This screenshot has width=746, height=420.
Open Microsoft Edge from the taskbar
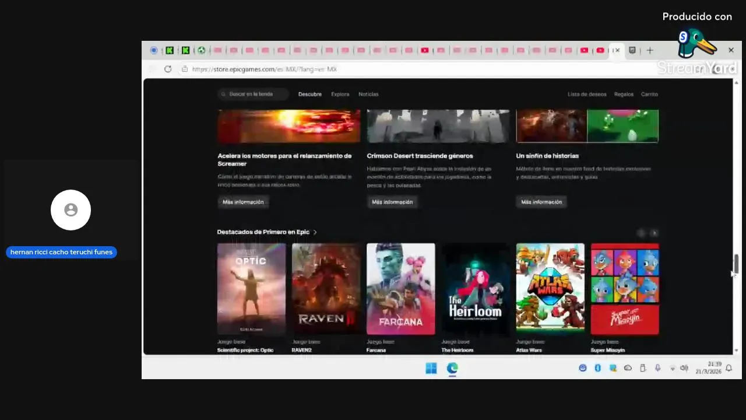click(452, 368)
